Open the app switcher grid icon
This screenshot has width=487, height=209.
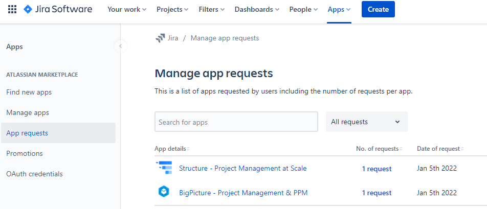pos(12,9)
